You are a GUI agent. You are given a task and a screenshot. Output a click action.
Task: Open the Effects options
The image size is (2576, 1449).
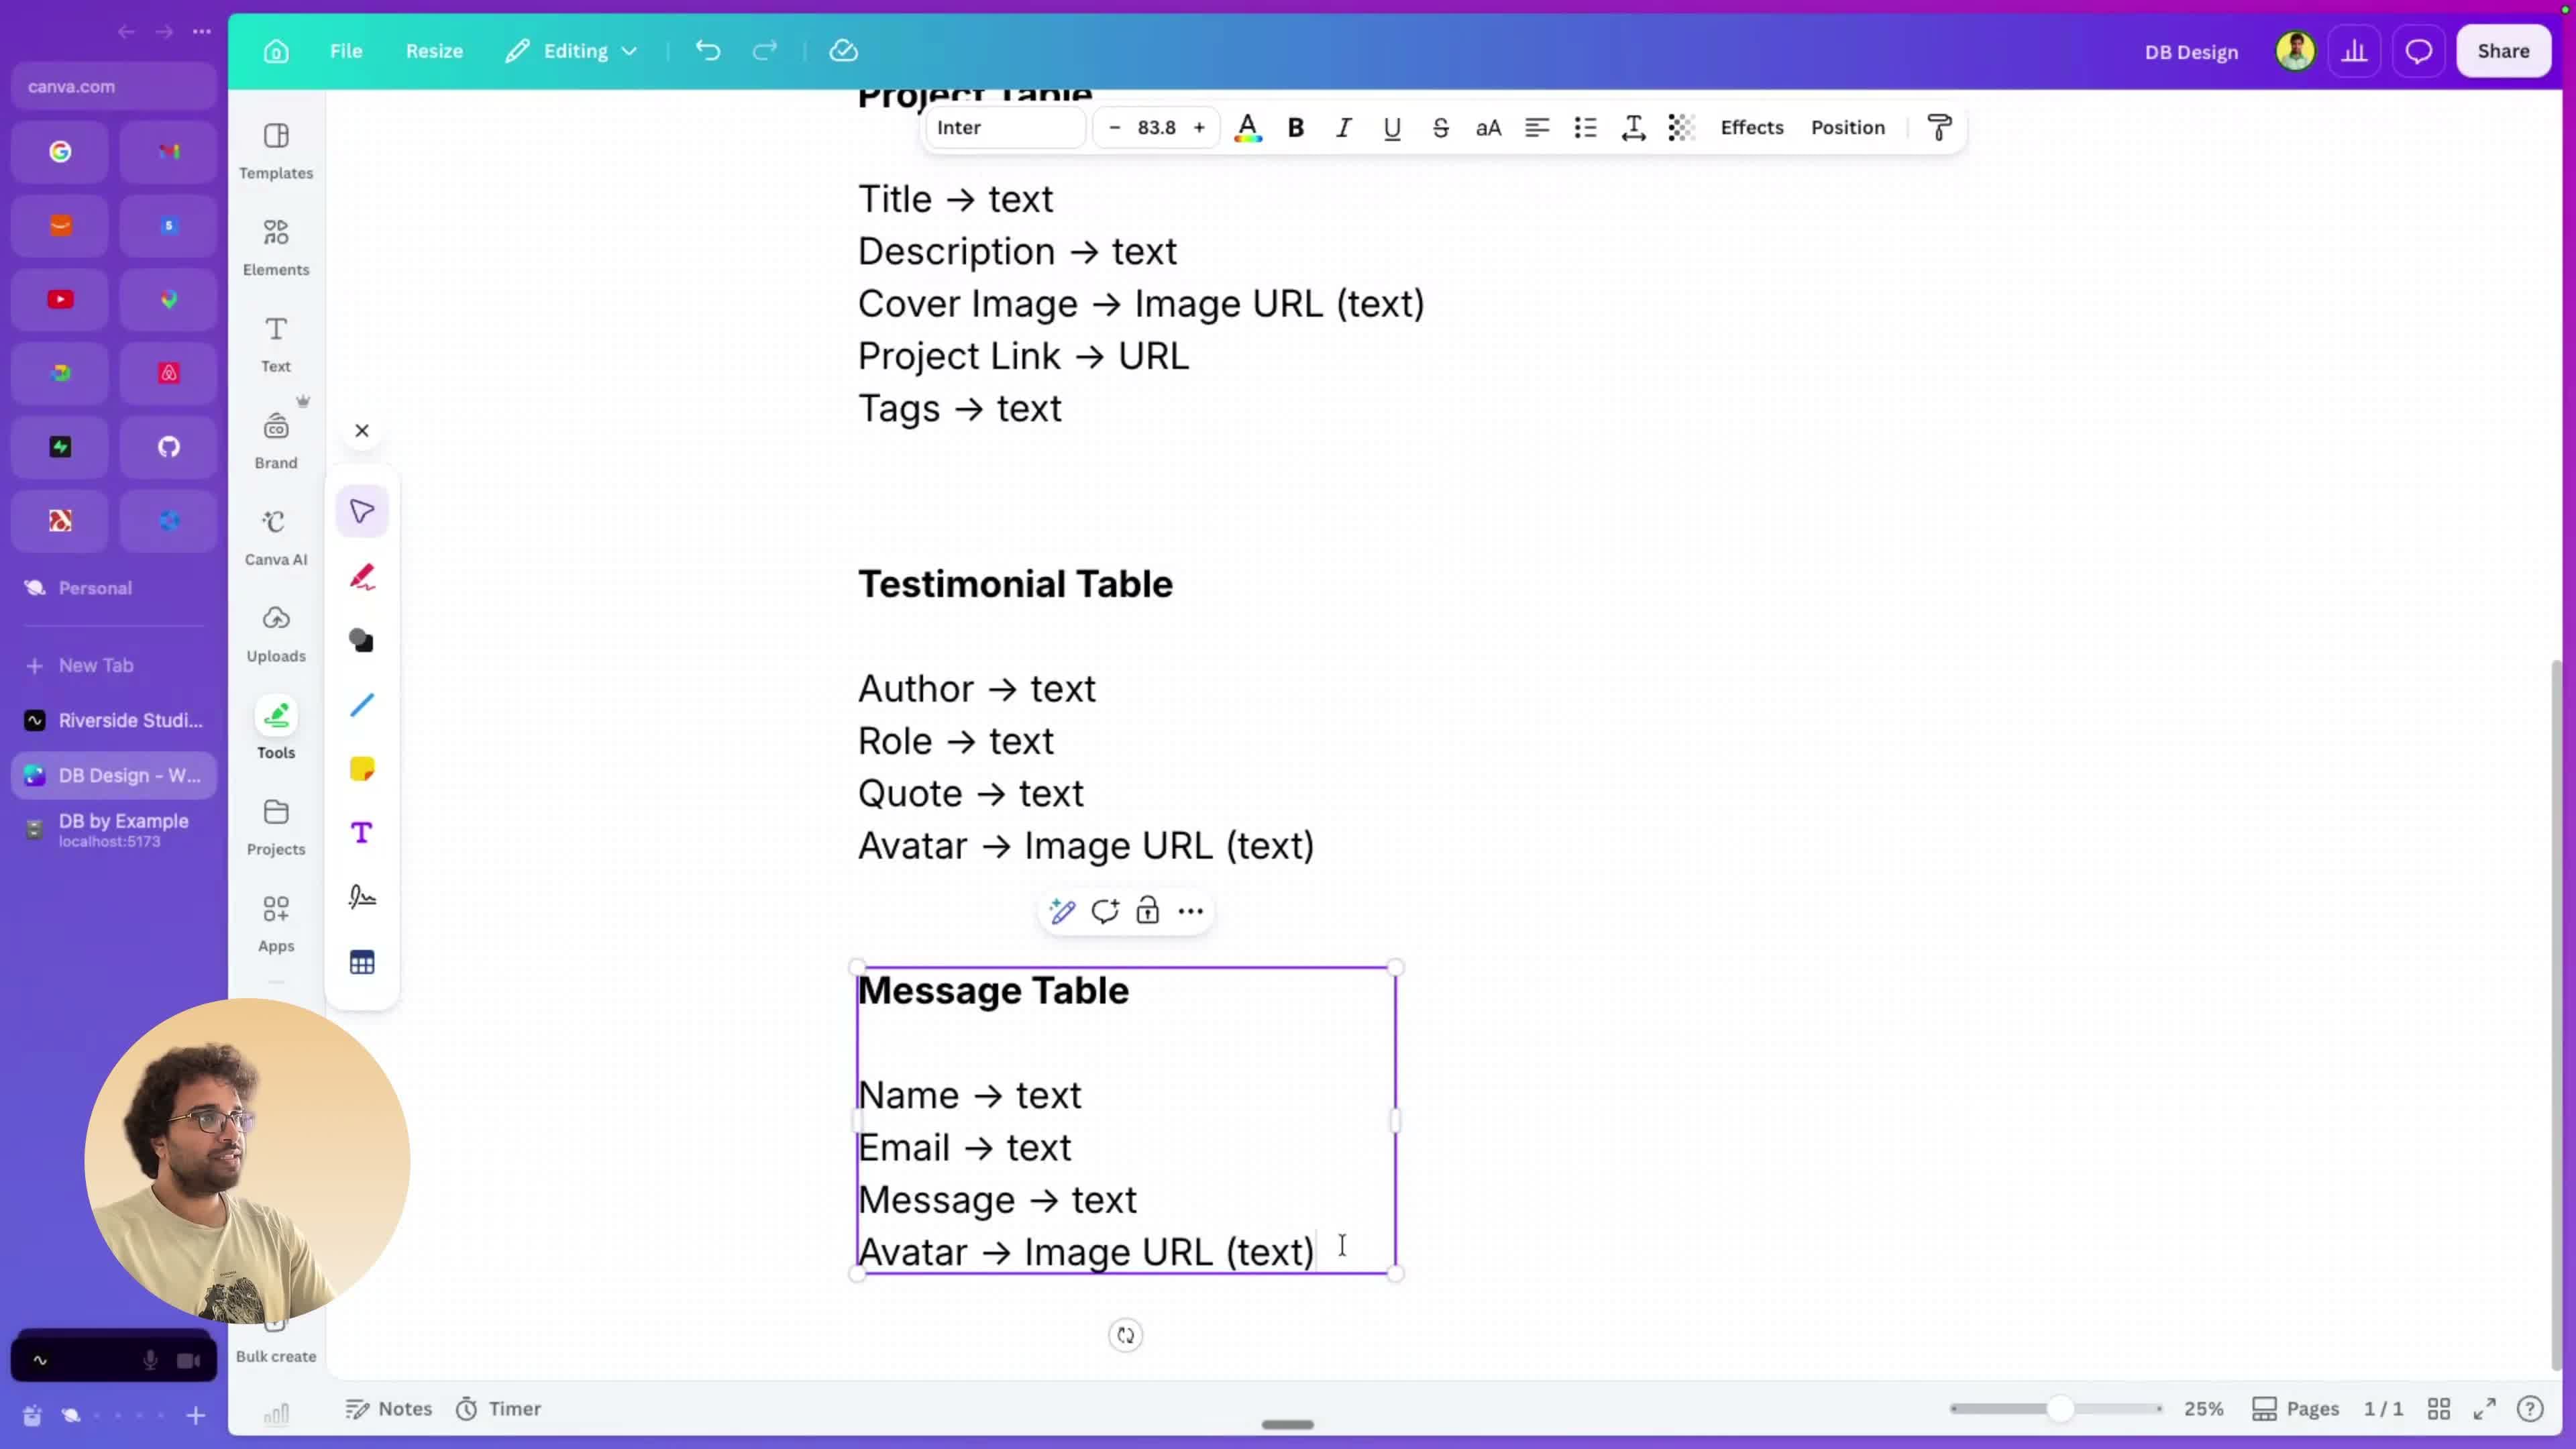pos(1752,127)
